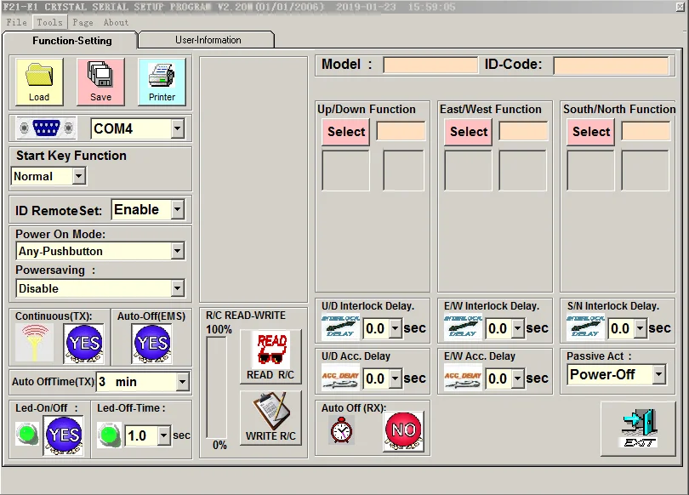This screenshot has height=495, width=689.
Task: Open the ID RemoteSet Enable dropdown
Action: coord(177,209)
